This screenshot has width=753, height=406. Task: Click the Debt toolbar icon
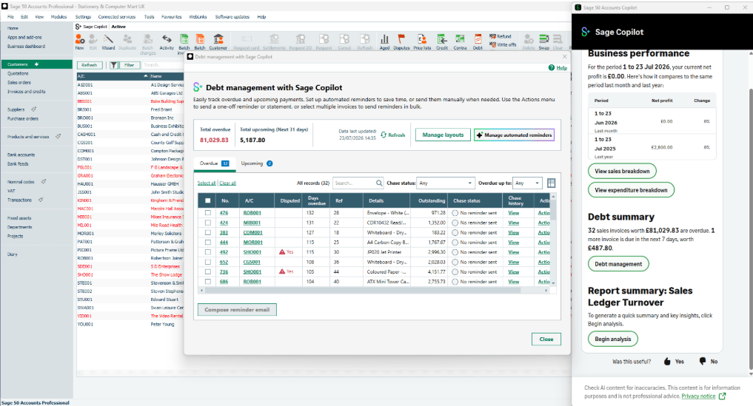click(x=478, y=41)
